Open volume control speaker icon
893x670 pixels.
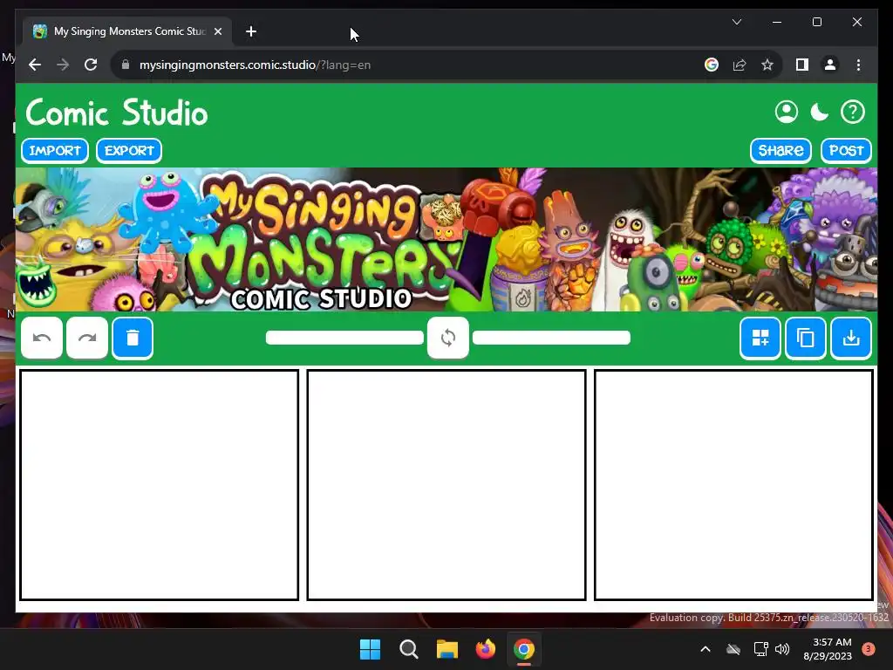[783, 649]
